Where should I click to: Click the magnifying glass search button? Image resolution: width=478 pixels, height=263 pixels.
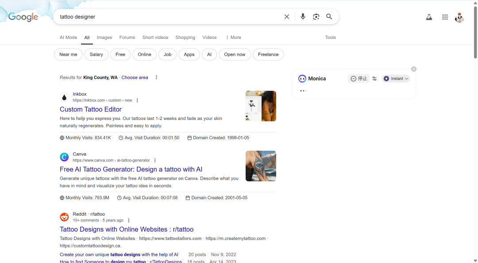click(329, 16)
